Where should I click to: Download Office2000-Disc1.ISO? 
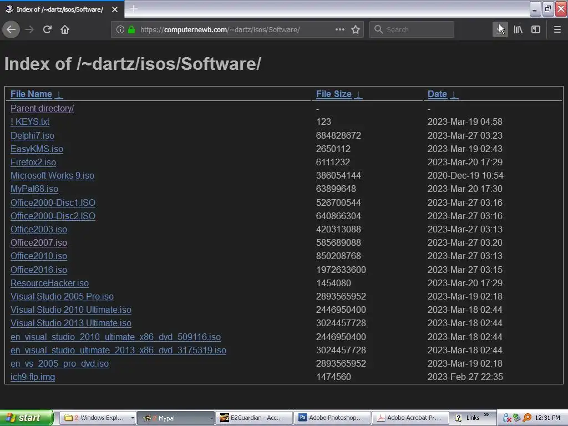point(53,202)
